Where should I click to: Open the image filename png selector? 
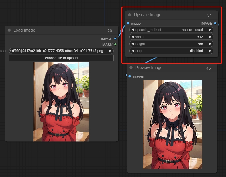[x=61, y=51]
